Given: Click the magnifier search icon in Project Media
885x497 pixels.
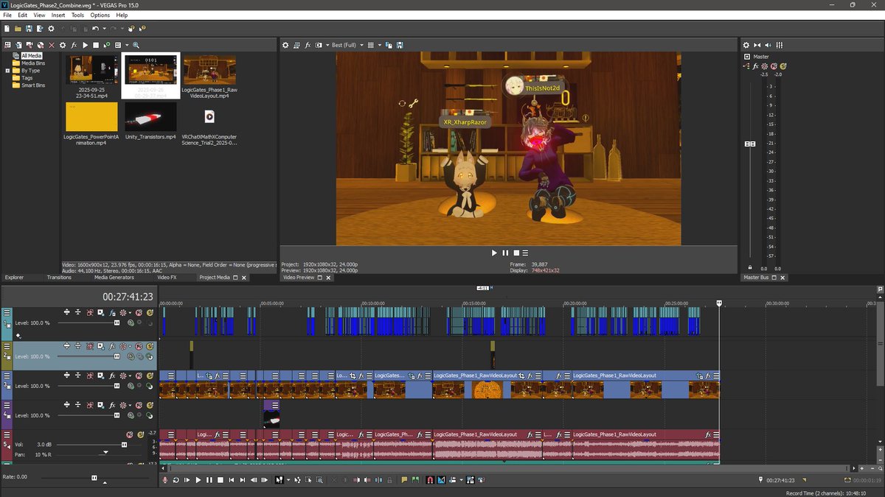Looking at the screenshot, I should (x=136, y=45).
